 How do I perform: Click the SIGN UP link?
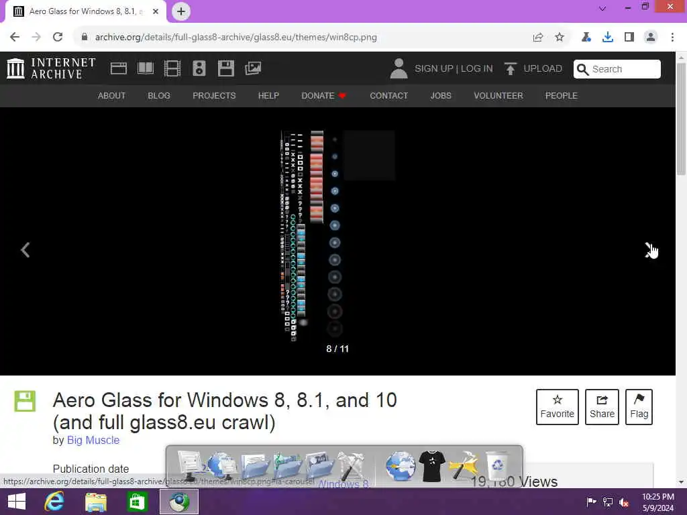(434, 69)
